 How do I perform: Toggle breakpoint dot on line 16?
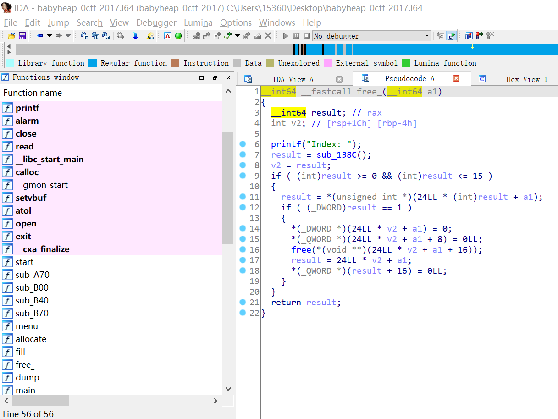243,249
